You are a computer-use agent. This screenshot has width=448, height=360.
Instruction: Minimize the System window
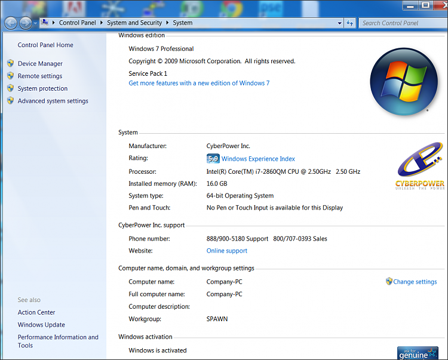pos(410,5)
